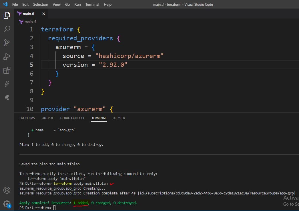Click the VS Code logo in title bar
Image resolution: width=299 pixels, height=211 pixels.
[x=5, y=4]
